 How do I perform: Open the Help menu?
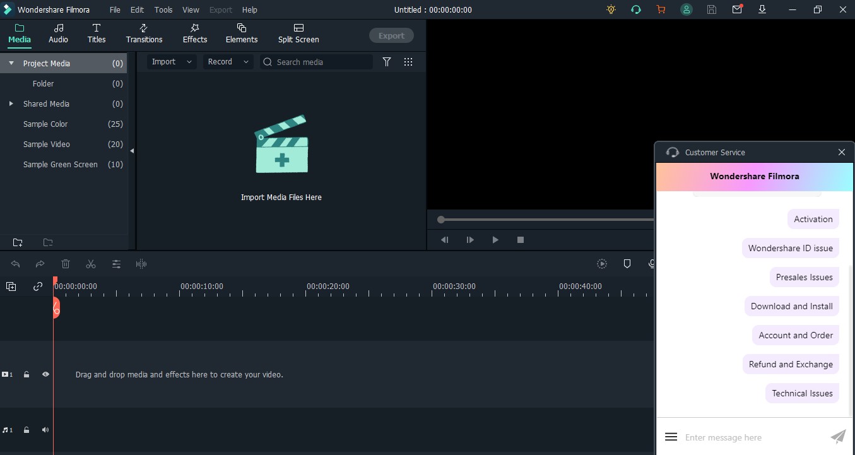click(x=250, y=9)
